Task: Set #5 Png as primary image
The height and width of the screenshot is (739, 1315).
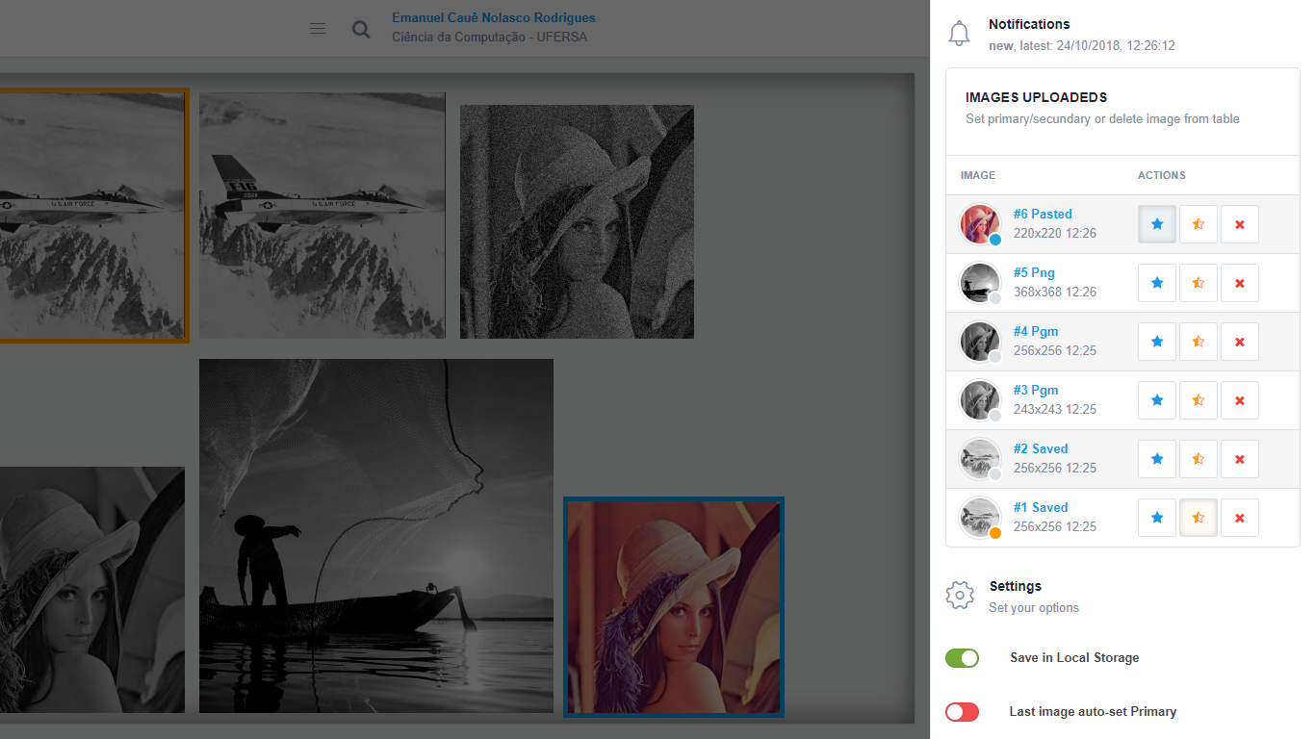Action: (1157, 283)
